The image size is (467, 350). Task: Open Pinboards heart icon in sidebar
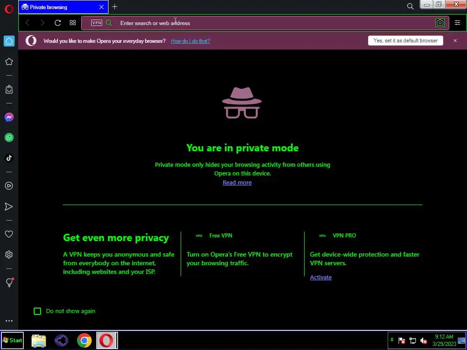point(9,234)
